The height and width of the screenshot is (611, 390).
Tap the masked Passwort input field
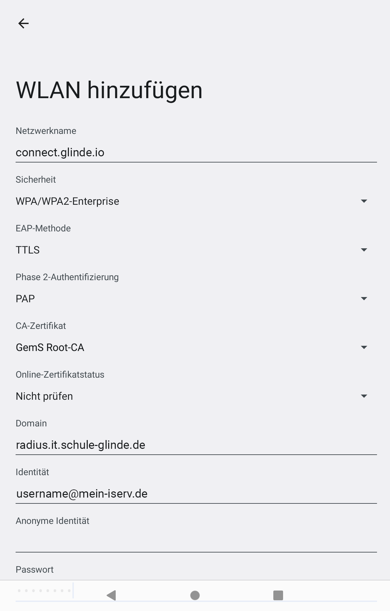pyautogui.click(x=45, y=591)
